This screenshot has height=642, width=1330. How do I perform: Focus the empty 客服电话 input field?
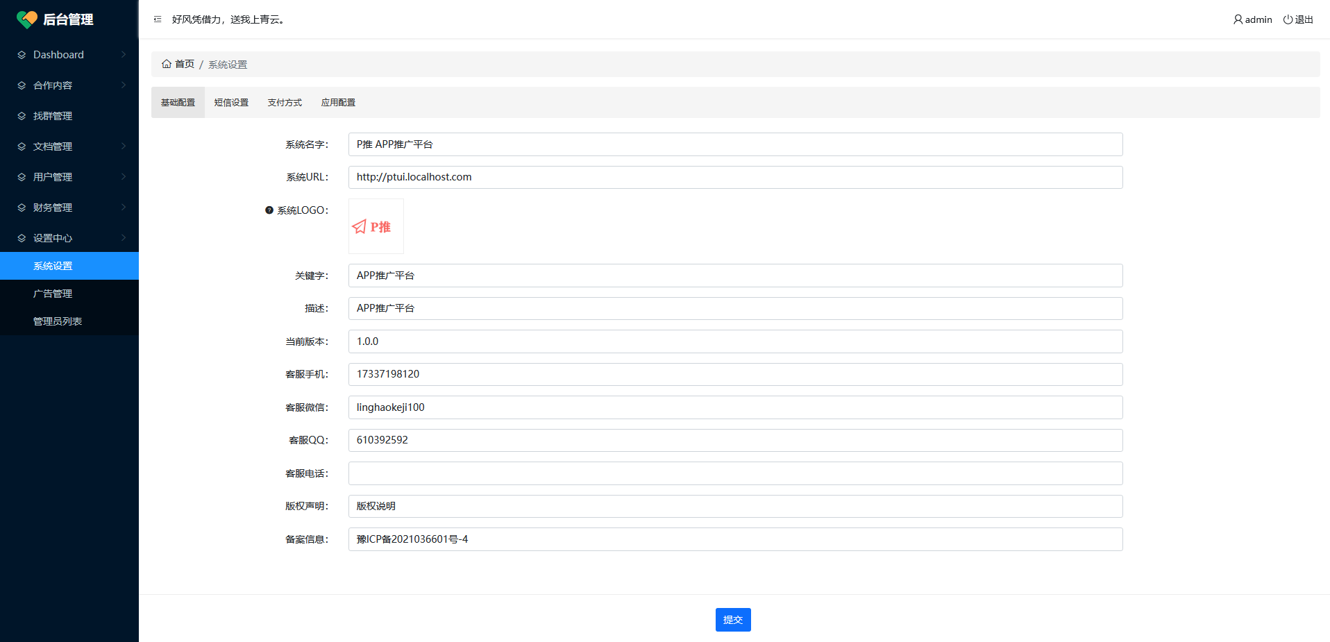point(735,473)
